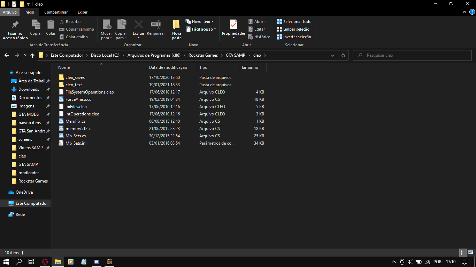Click the Disco Local (C:) breadcrumb
This screenshot has height=267, width=476.
point(105,55)
